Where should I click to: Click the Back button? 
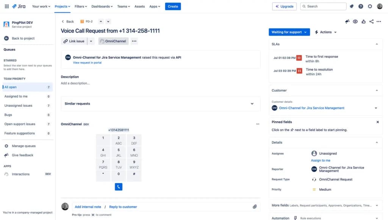pyautogui.click(x=67, y=22)
